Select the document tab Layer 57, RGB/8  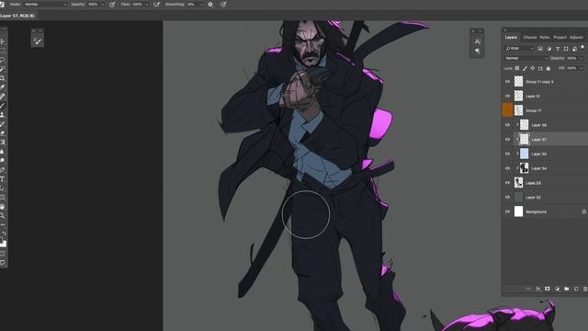click(x=17, y=16)
